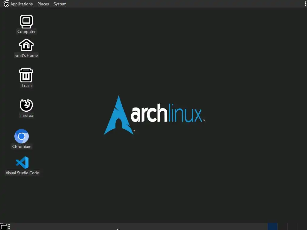307x230 pixels.
Task: Click the show desktop button in bottom panel
Action: [x=4, y=226]
